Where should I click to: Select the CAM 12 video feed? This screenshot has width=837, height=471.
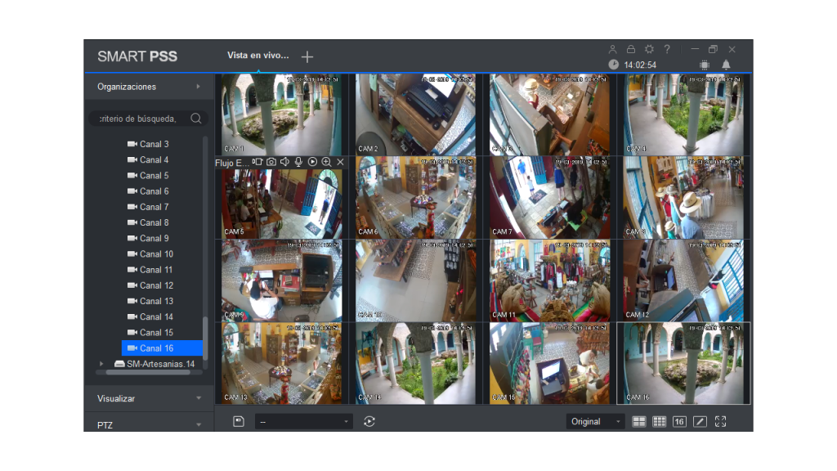[683, 280]
